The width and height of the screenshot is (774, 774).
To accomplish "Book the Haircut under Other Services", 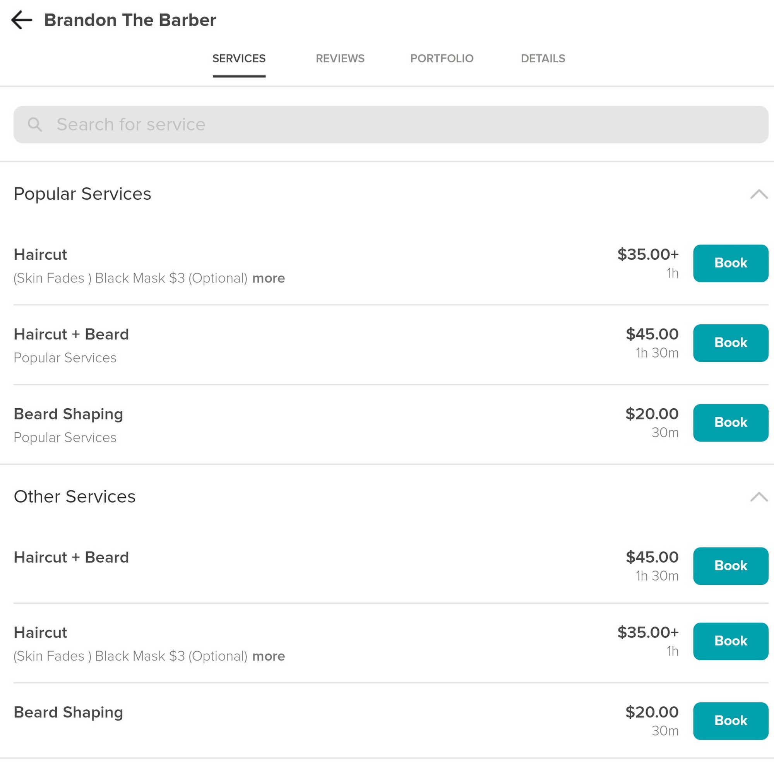I will coord(730,641).
